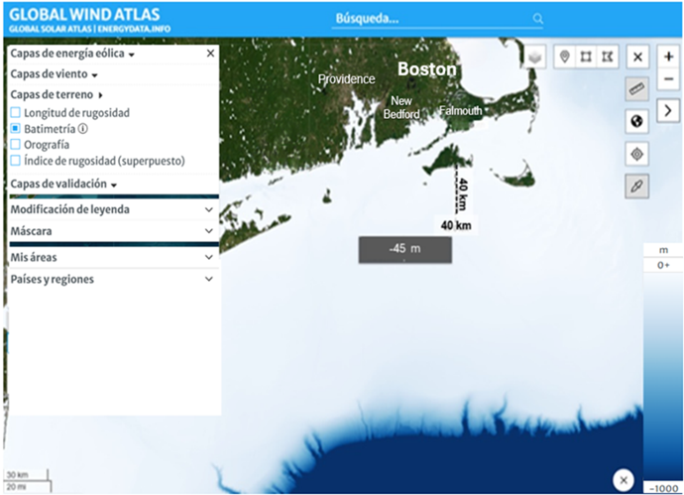Expand the Países y regiones panel
684x495 pixels.
click(111, 280)
